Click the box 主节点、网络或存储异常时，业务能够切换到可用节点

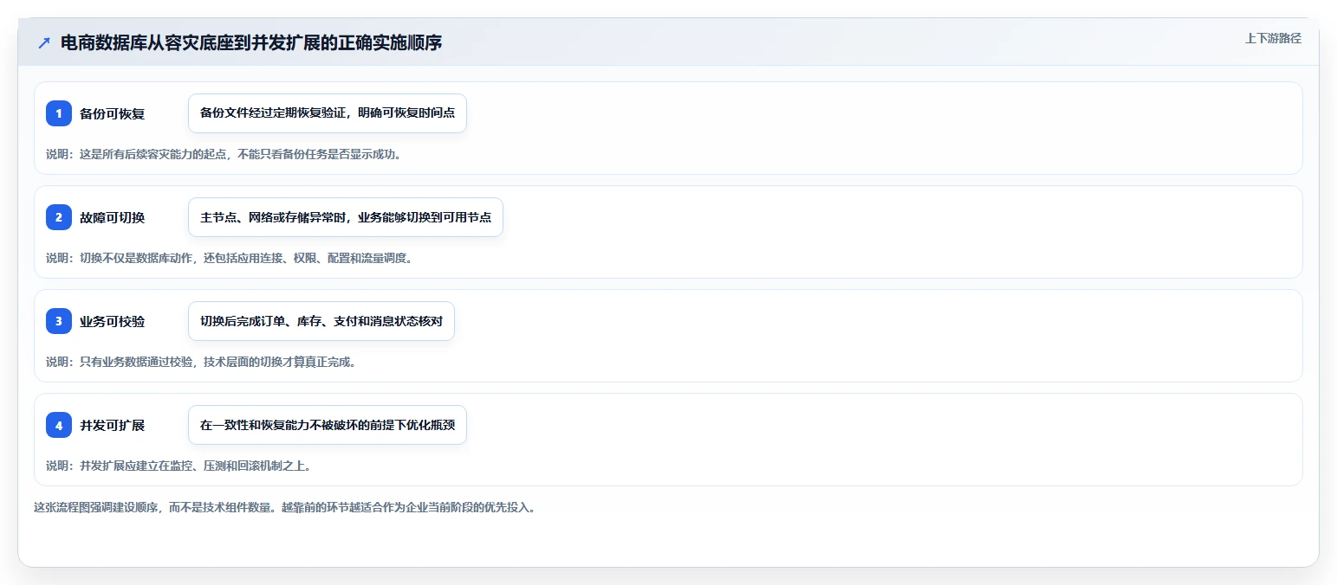point(346,217)
